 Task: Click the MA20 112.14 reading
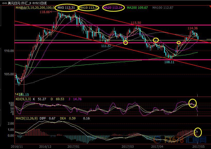click(x=113, y=8)
